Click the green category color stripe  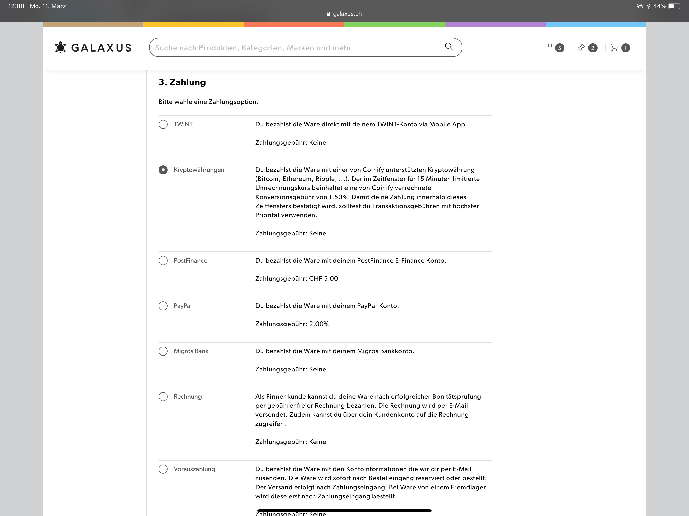click(x=394, y=24)
